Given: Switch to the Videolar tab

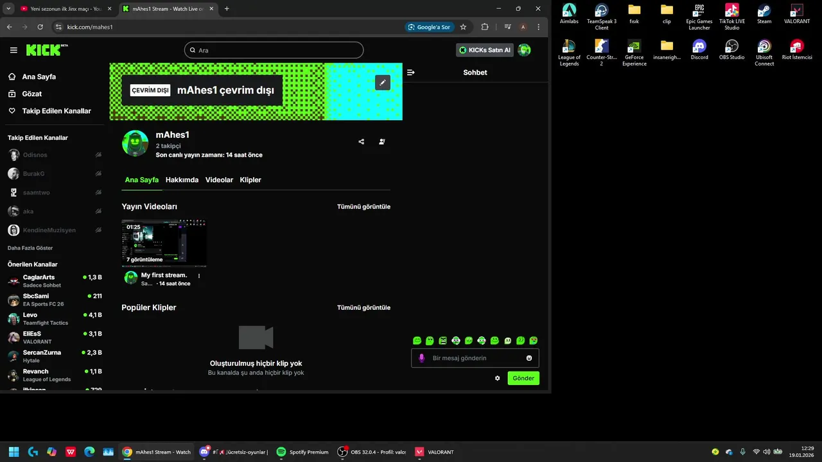Looking at the screenshot, I should click(219, 180).
